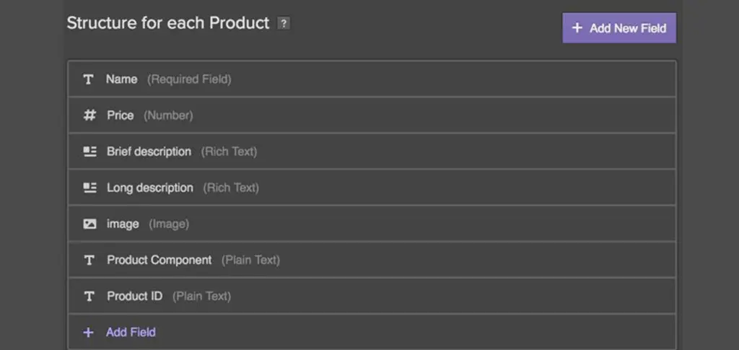Image resolution: width=739 pixels, height=350 pixels.
Task: Open the image field label
Action: tap(123, 224)
